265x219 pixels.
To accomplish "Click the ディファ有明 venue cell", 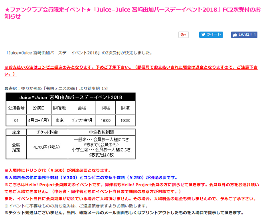I will (x=82, y=120).
